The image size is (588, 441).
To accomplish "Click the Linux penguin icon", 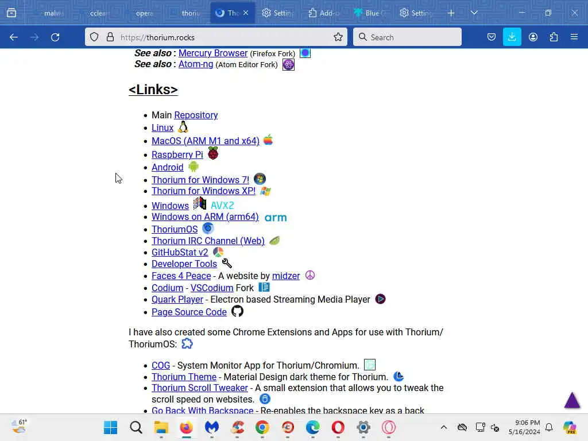I will (183, 127).
